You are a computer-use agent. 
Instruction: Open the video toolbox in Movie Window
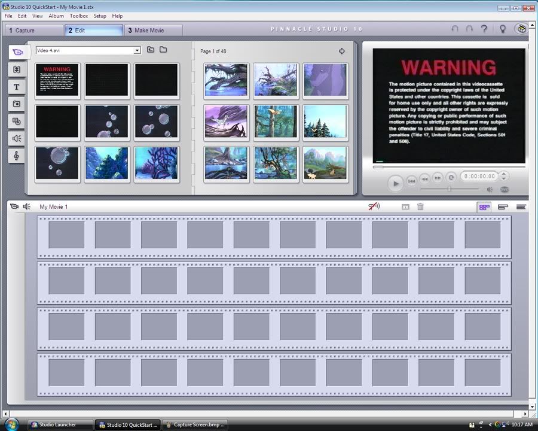coord(14,206)
